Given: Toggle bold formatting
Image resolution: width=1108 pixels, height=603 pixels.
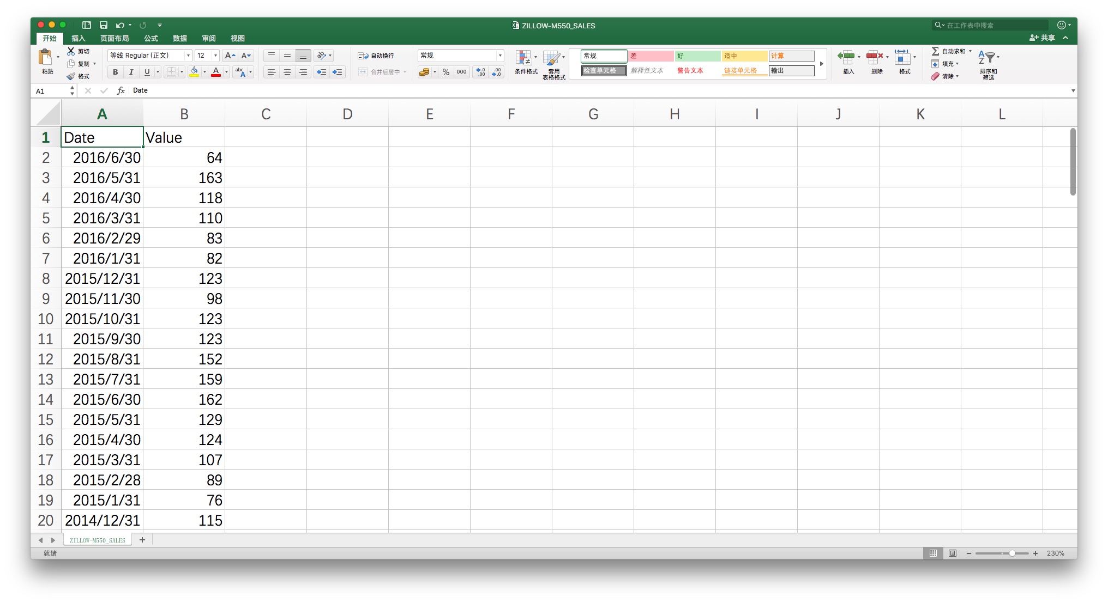Looking at the screenshot, I should (115, 72).
